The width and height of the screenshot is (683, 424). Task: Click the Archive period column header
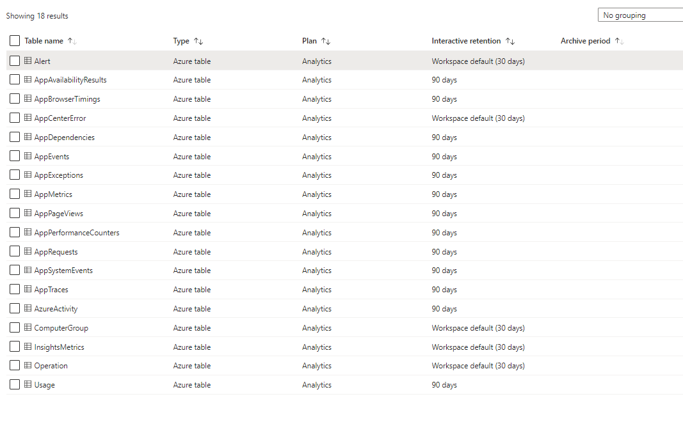586,41
